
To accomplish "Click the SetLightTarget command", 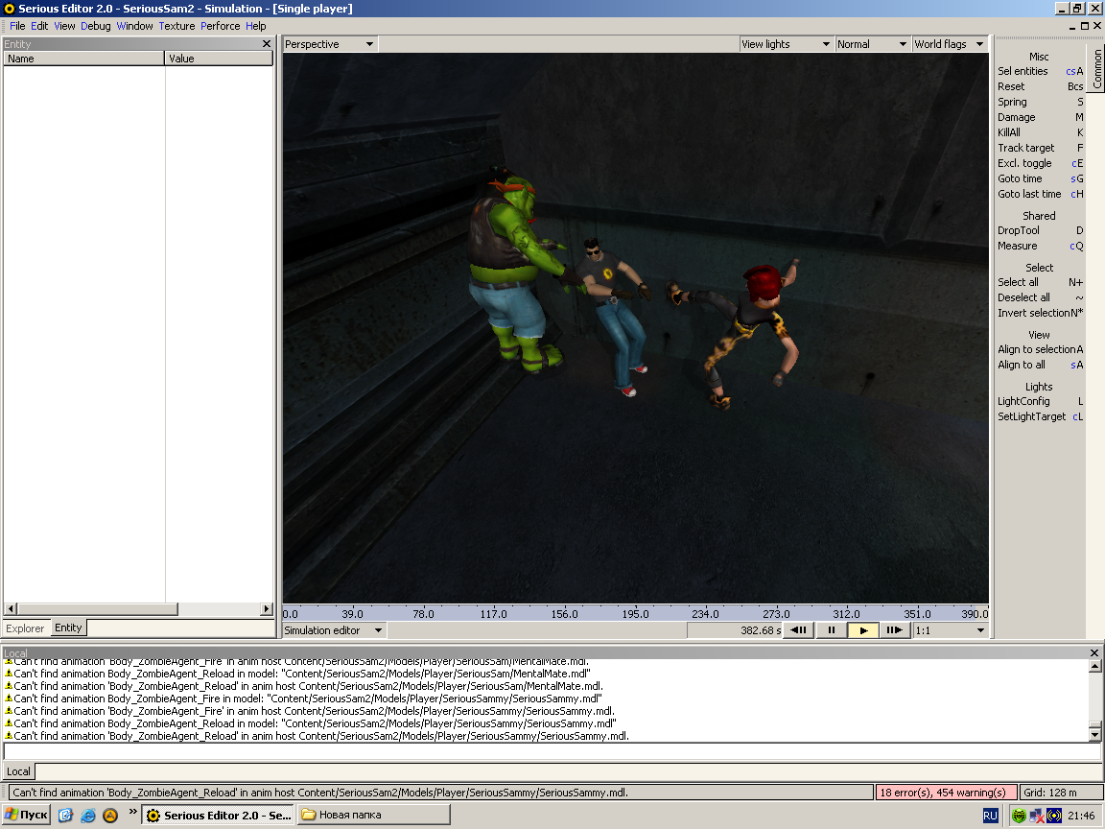I will pyautogui.click(x=1040, y=416).
